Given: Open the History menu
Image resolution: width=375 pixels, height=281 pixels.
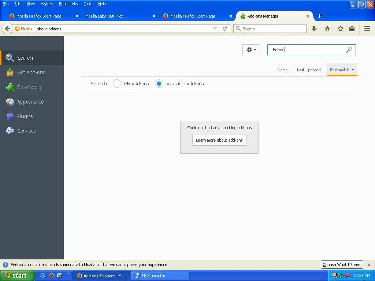Looking at the screenshot, I should 47,4.
